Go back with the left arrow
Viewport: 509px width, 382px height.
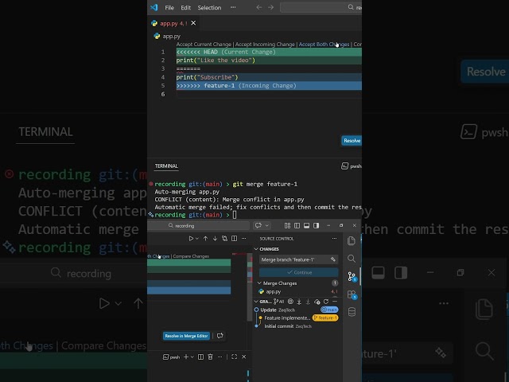click(259, 7)
